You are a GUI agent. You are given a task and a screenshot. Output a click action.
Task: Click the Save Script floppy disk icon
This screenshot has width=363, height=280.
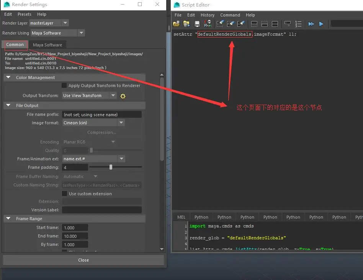(197, 24)
